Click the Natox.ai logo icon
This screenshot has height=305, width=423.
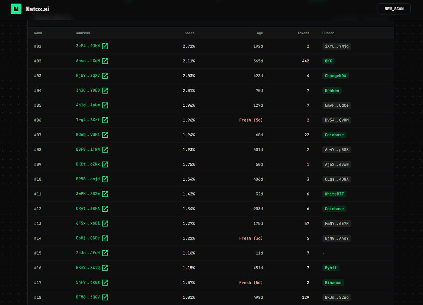[16, 9]
